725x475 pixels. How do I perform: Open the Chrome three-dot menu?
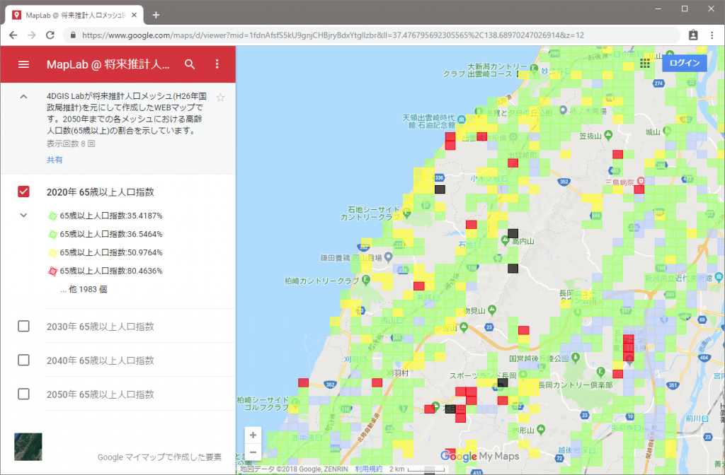(712, 35)
